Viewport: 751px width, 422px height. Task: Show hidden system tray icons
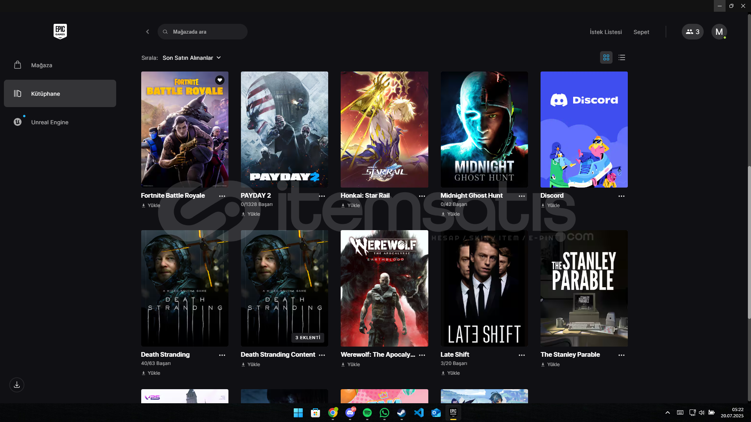pos(668,413)
